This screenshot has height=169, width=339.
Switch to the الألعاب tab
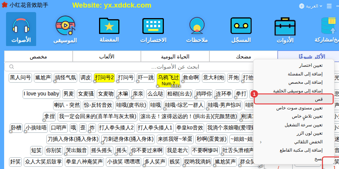coord(107,57)
